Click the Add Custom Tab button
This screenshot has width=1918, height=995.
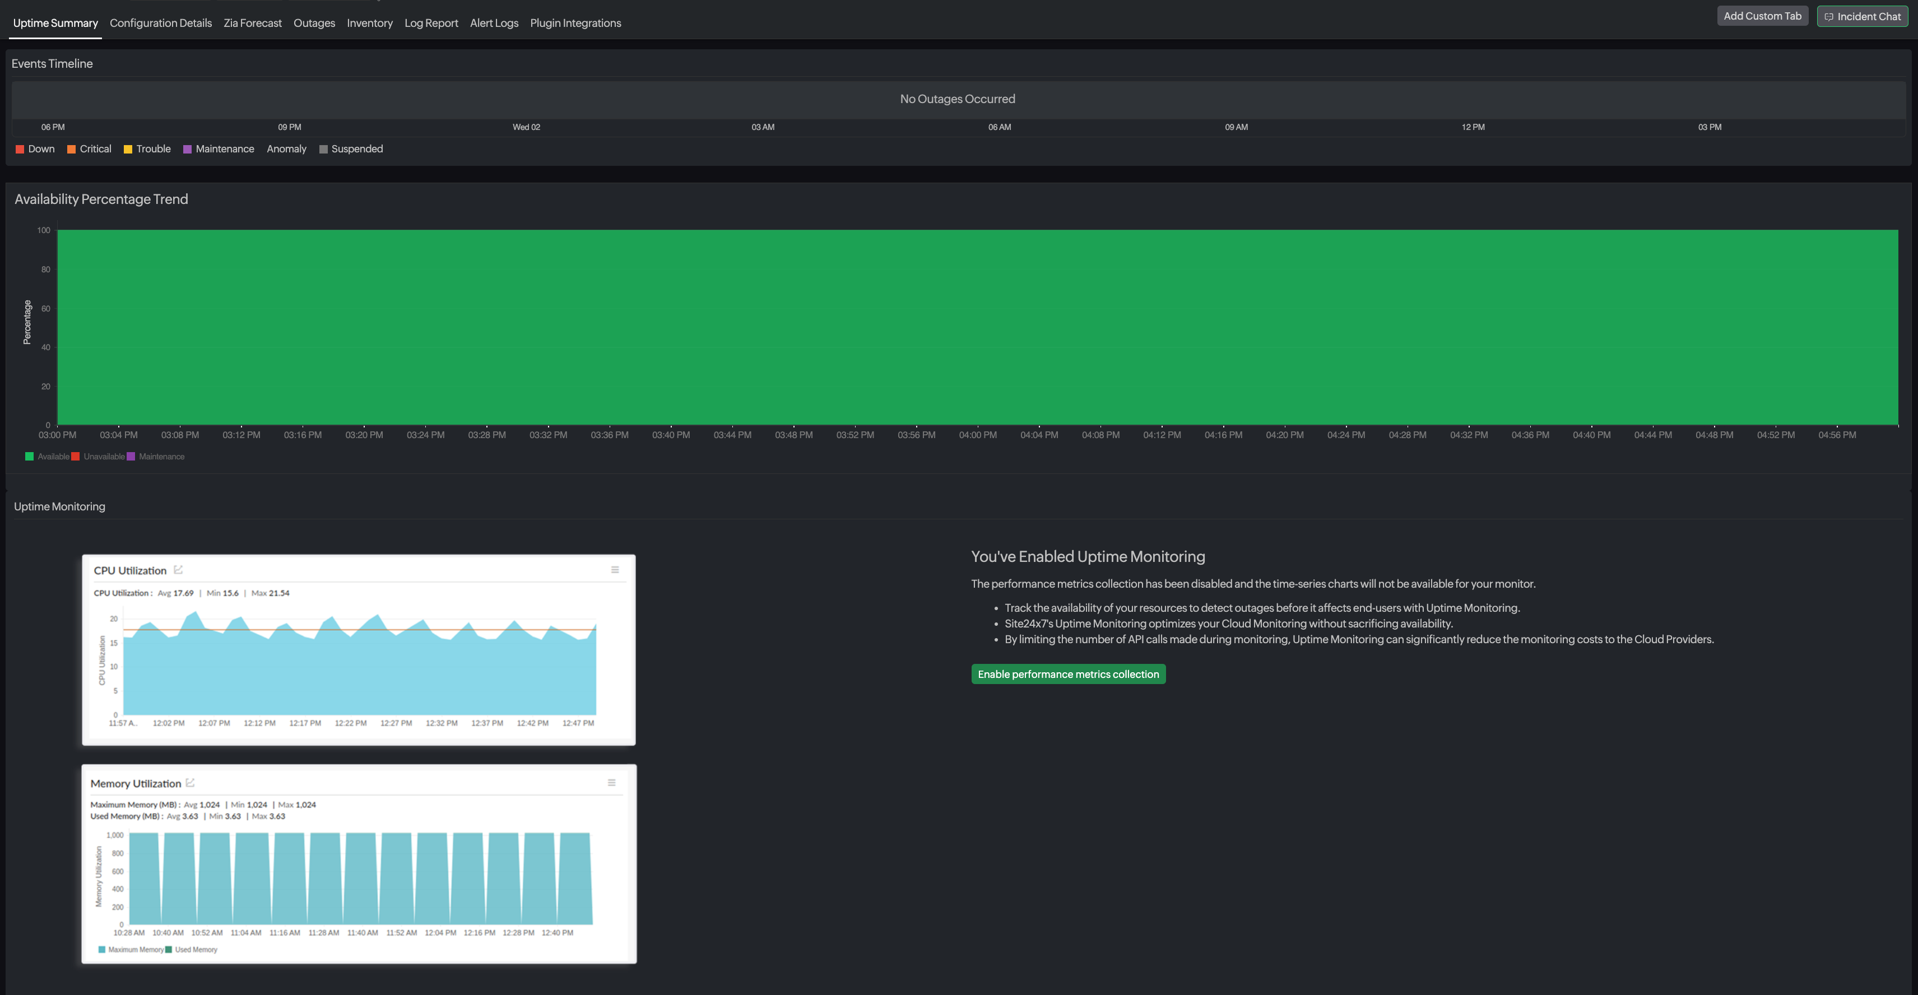tap(1762, 16)
